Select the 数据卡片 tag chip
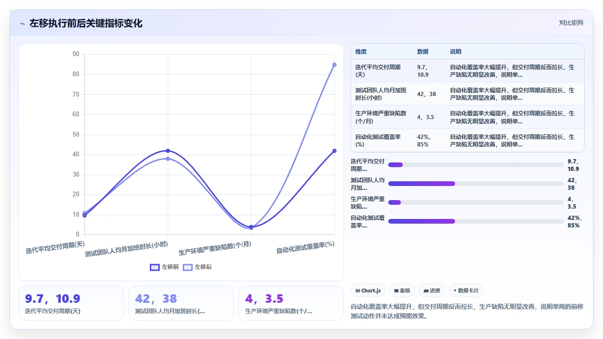603x339 pixels. [466, 291]
